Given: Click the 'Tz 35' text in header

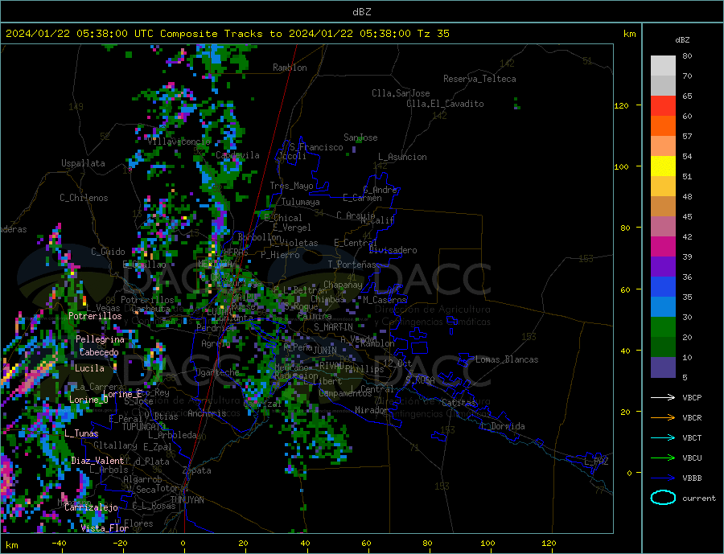Looking at the screenshot, I should [x=433, y=34].
